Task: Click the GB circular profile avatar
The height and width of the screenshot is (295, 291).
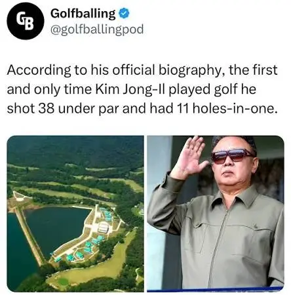Action: point(26,21)
